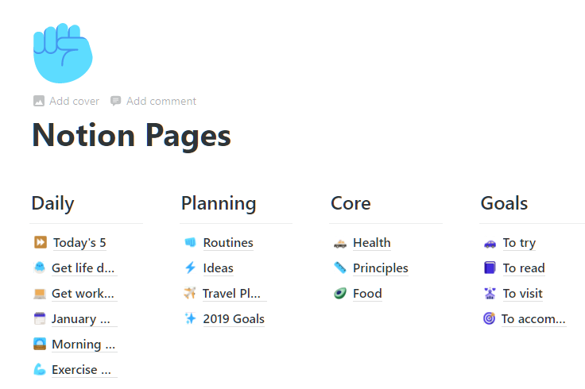Click the raised fist page icon
The width and height of the screenshot is (585, 389).
point(63,53)
